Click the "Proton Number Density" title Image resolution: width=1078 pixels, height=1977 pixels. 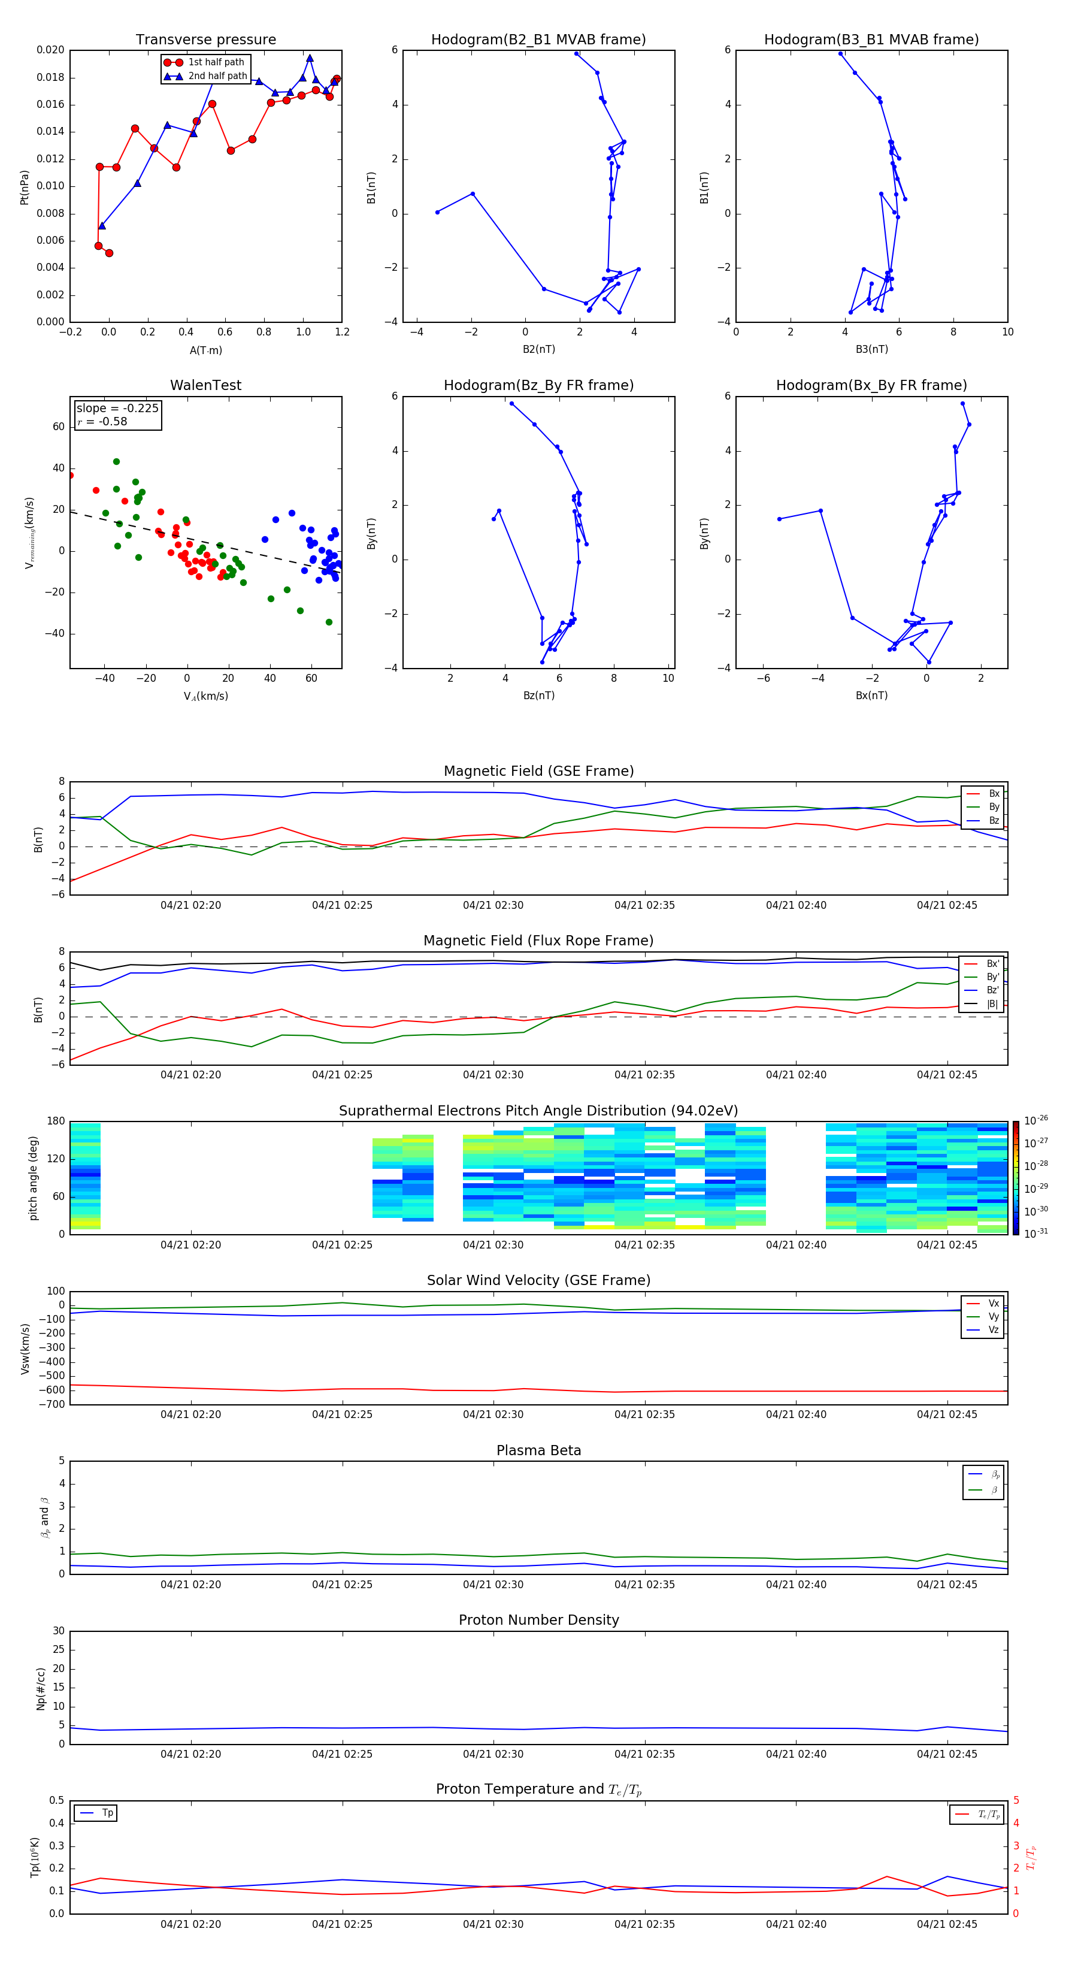tap(538, 1620)
